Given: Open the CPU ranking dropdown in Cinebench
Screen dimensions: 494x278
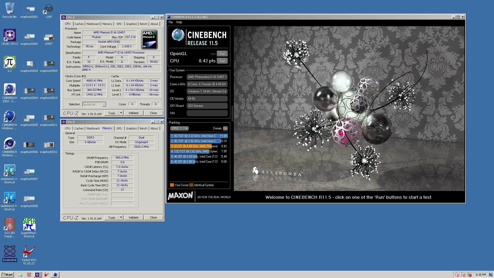Looking at the screenshot, I should [x=180, y=128].
